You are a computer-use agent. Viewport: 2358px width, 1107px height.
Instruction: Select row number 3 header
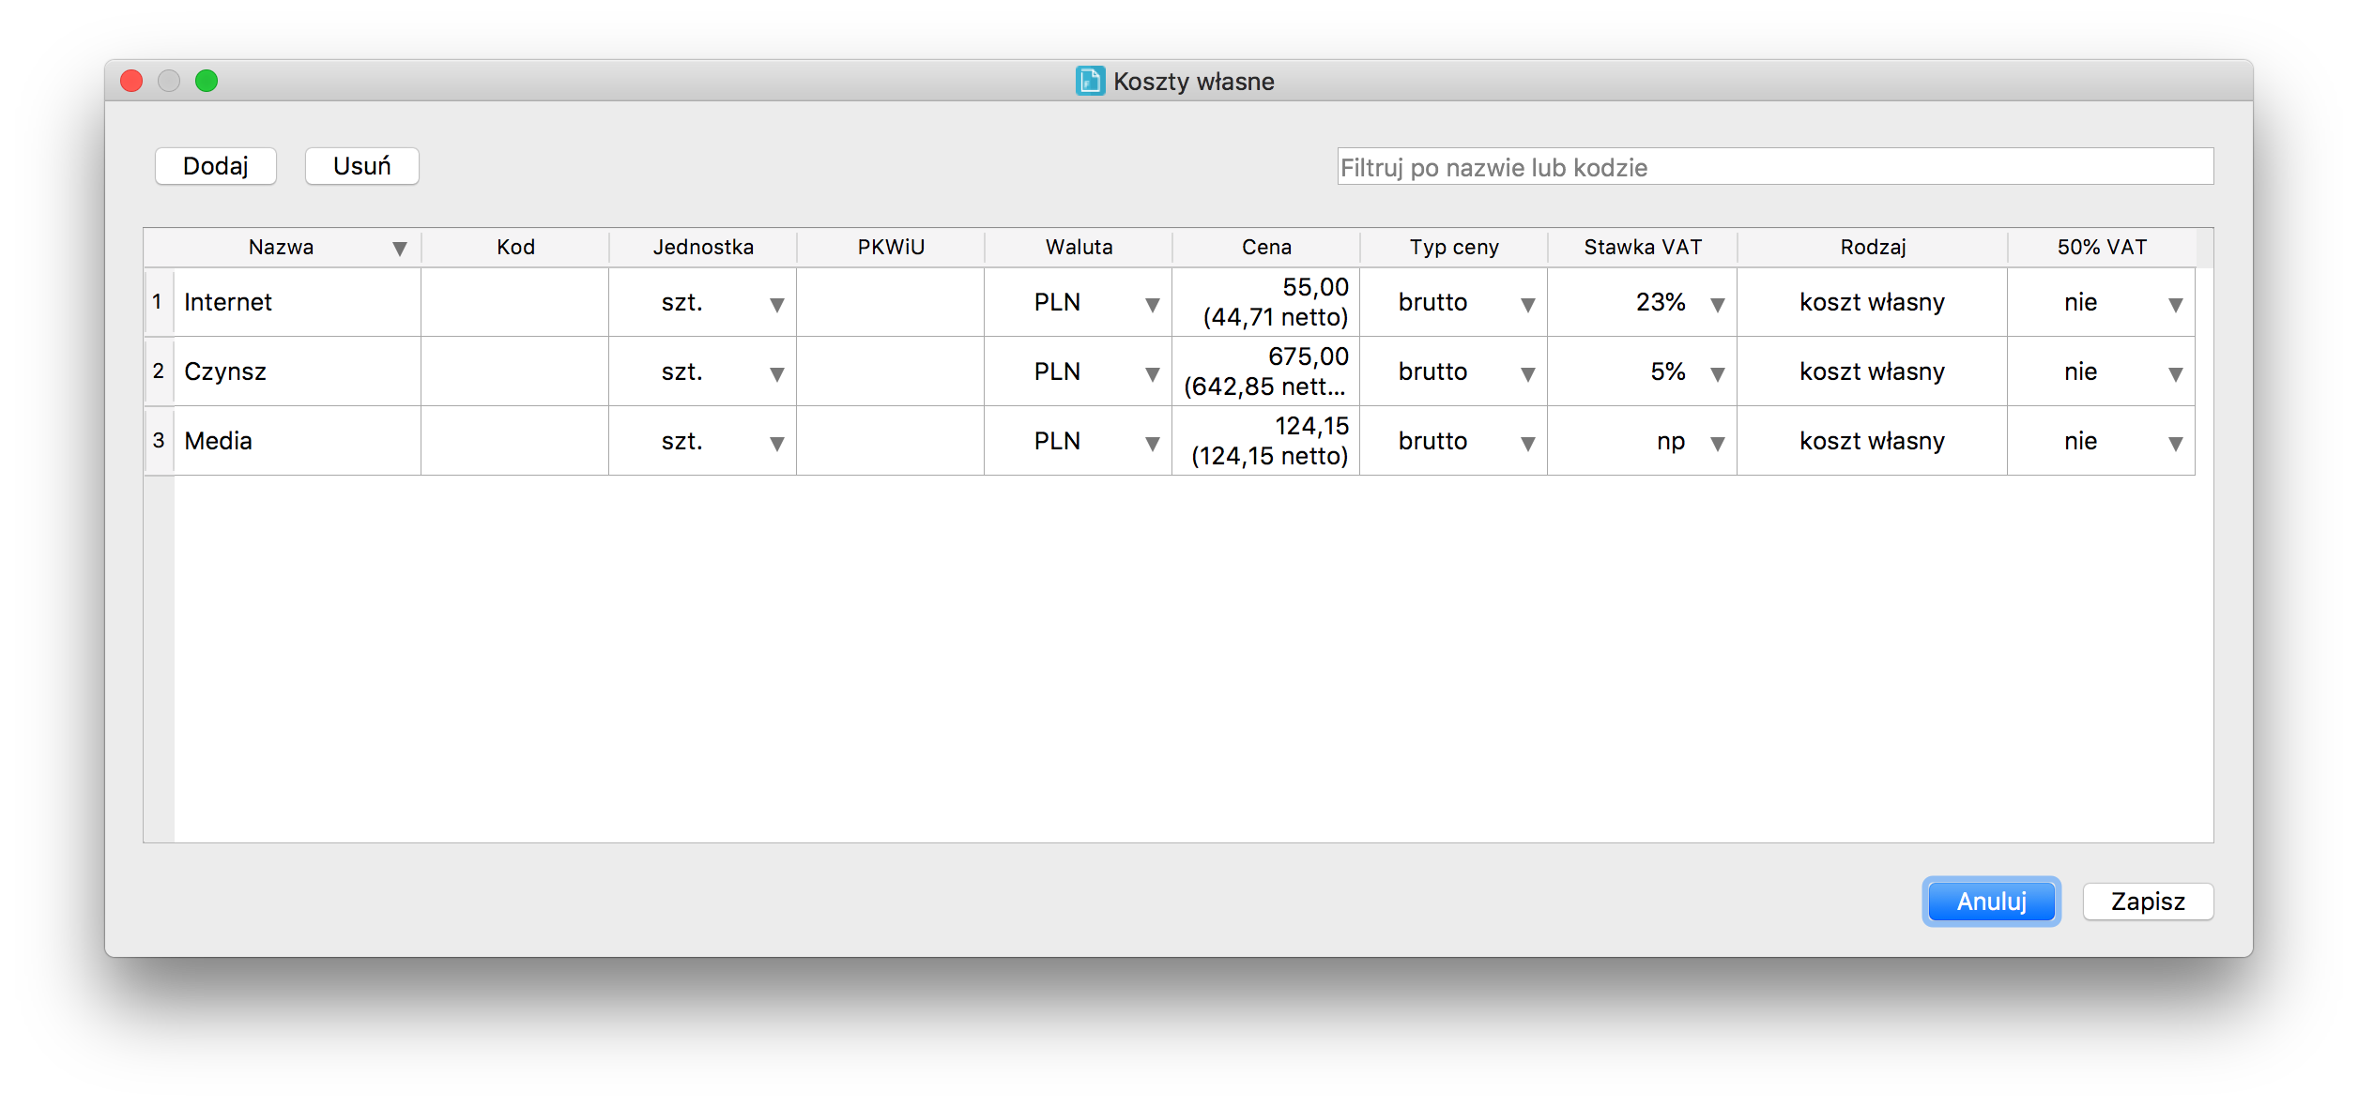tap(159, 441)
